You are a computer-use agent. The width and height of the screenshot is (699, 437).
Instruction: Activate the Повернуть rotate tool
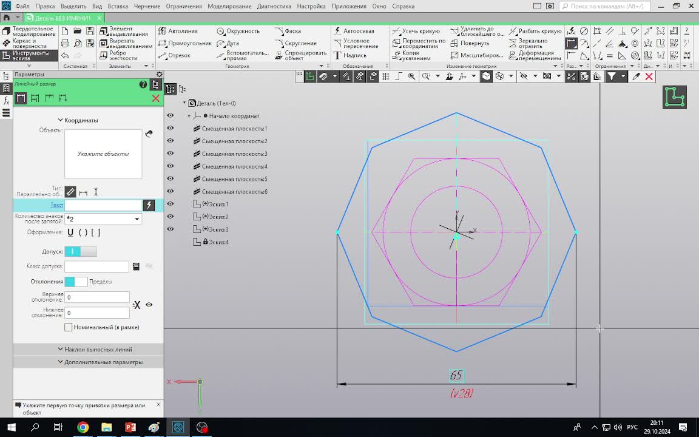(470, 43)
